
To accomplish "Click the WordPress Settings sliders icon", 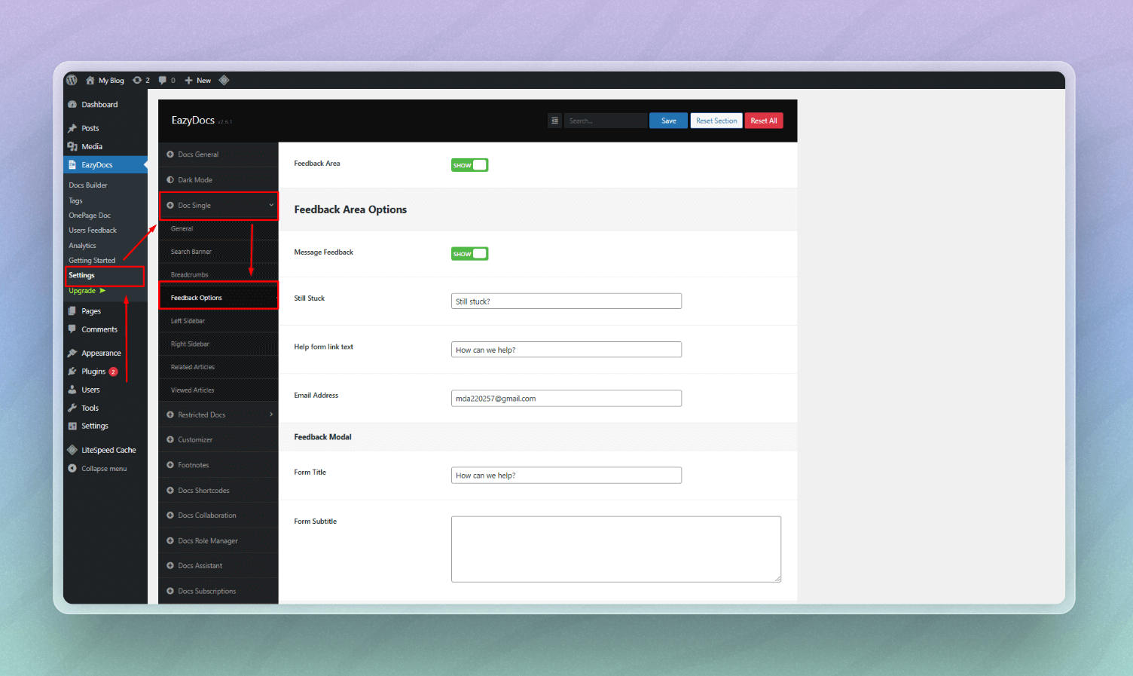I will tap(72, 426).
